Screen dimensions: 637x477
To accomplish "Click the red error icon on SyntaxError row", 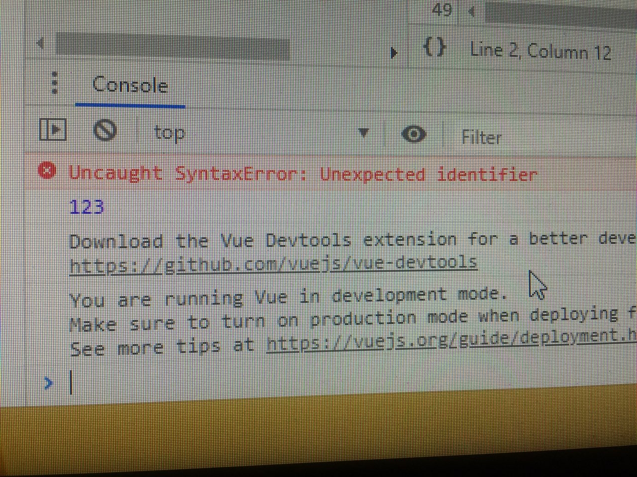I will click(x=47, y=171).
